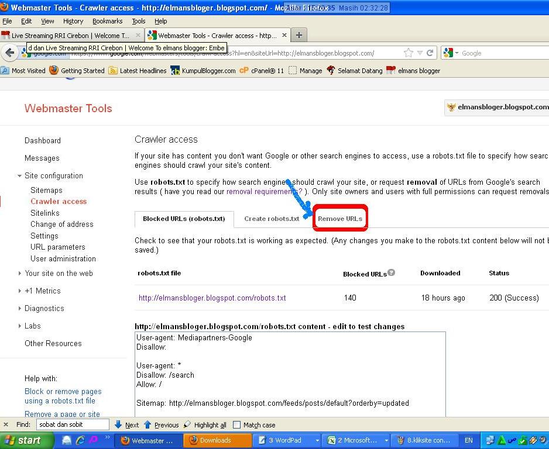Switch to the Create robots.txt tab
The width and height of the screenshot is (549, 449).
point(272,219)
